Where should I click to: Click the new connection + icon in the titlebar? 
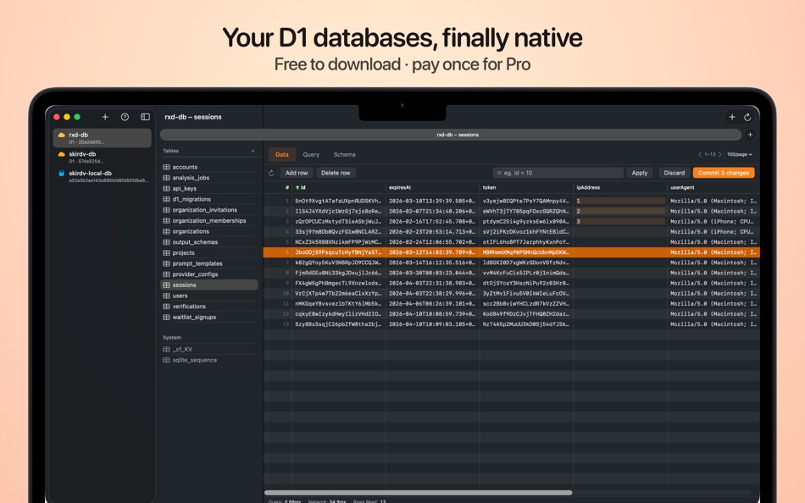[x=105, y=116]
